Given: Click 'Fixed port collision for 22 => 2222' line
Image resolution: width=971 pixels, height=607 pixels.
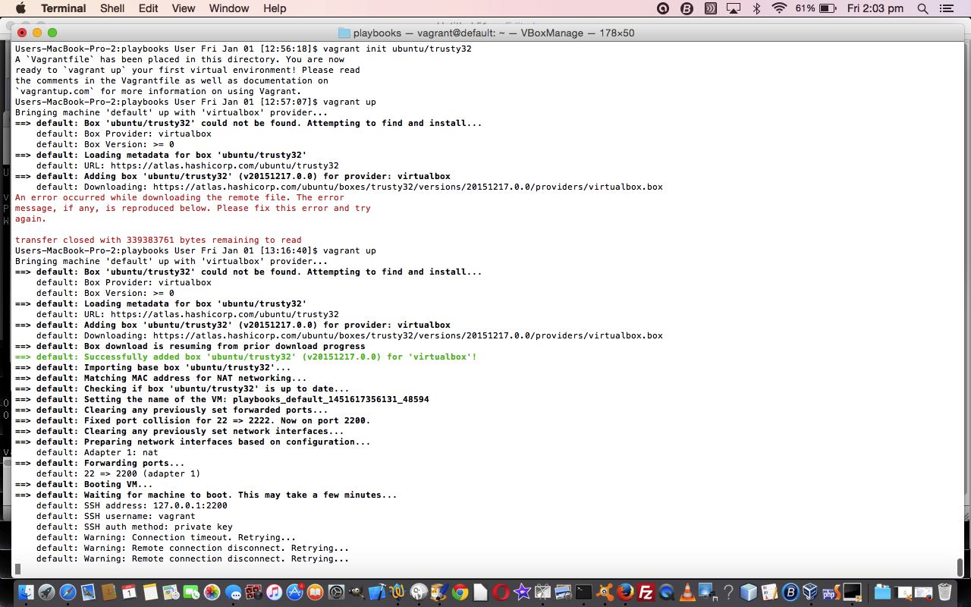Looking at the screenshot, I should 193,420.
